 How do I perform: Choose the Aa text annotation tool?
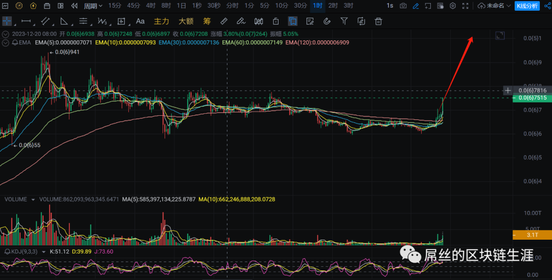[x=140, y=21]
